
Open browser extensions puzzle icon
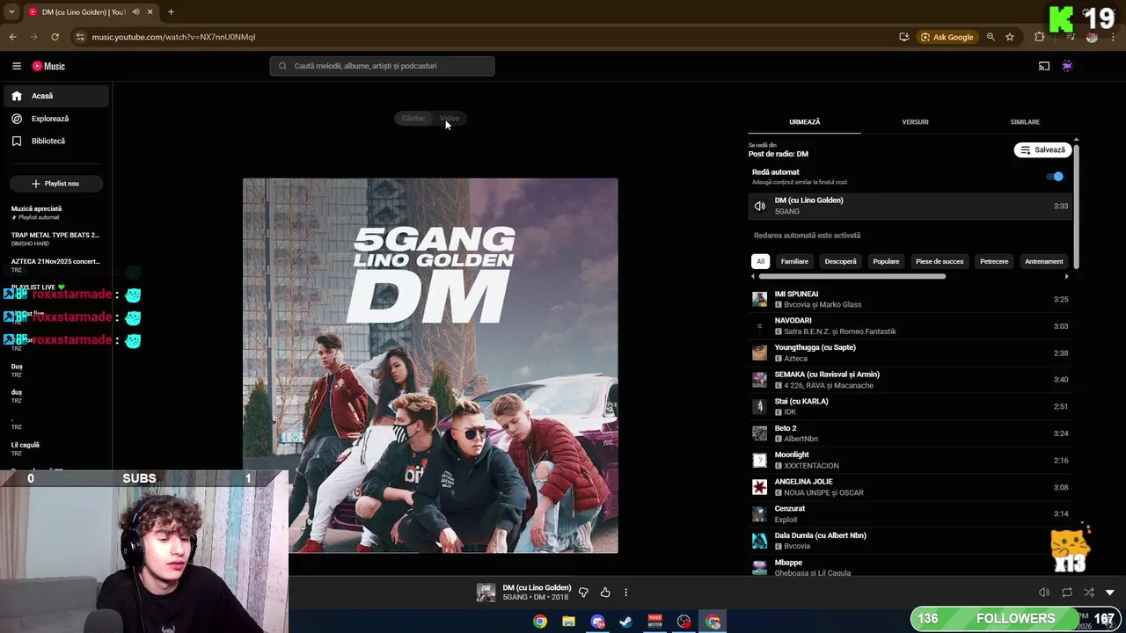coord(1039,37)
